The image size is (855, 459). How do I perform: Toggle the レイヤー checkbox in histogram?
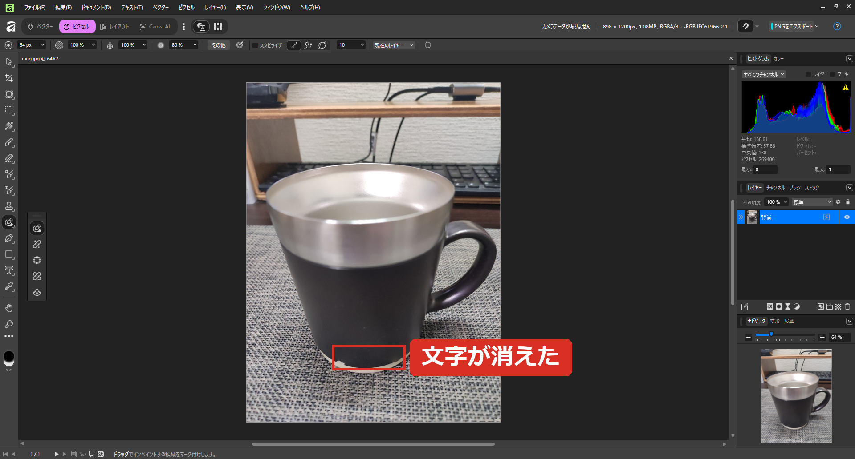pos(808,74)
